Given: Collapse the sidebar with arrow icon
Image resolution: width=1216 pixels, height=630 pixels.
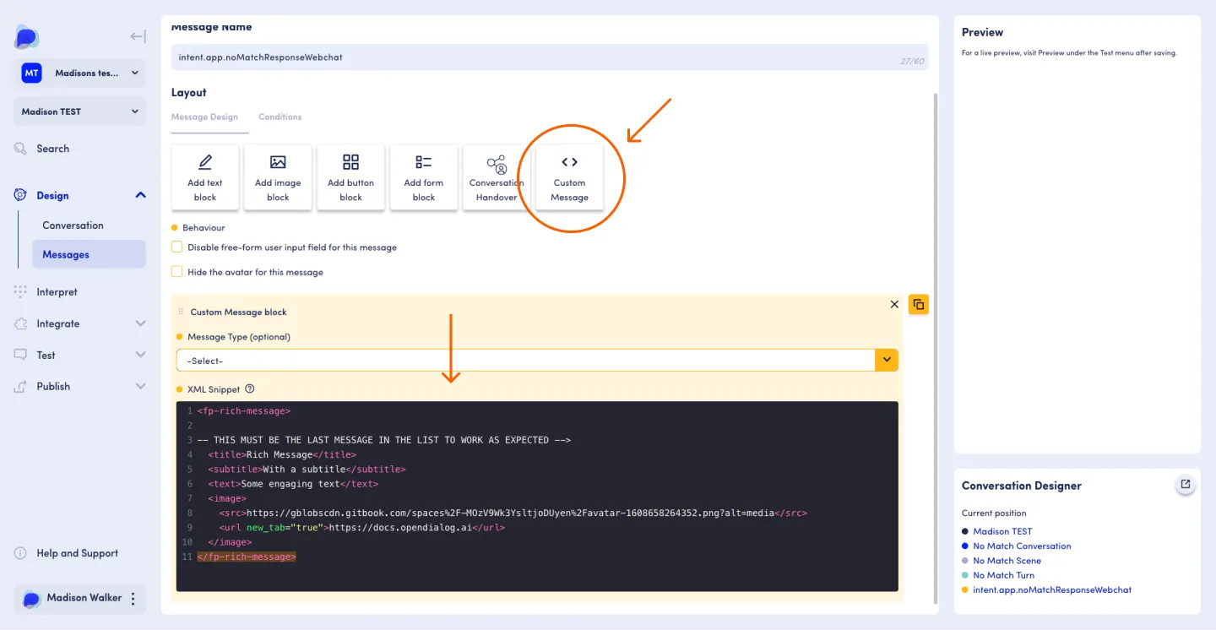Looking at the screenshot, I should [138, 36].
